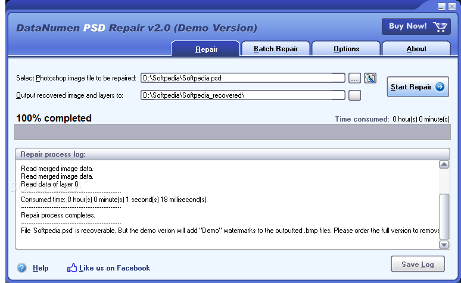461x283 pixels.
Task: Click the log scrollbar down arrow
Action: click(x=444, y=245)
